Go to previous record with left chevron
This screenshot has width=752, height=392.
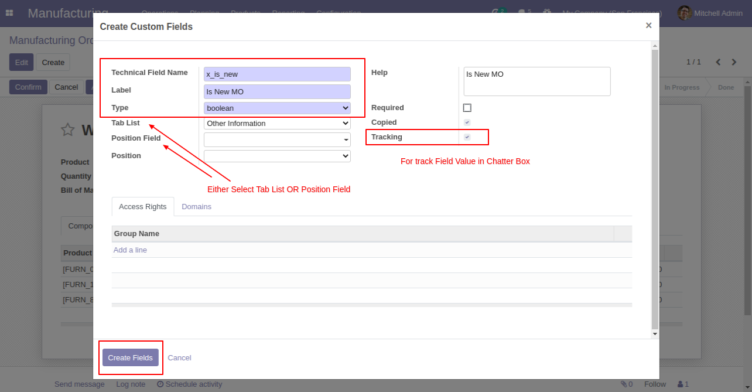(x=717, y=62)
